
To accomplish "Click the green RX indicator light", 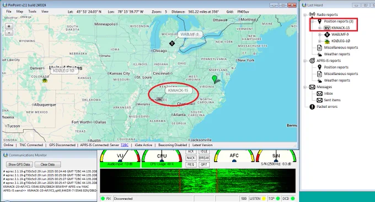I will (103, 198).
